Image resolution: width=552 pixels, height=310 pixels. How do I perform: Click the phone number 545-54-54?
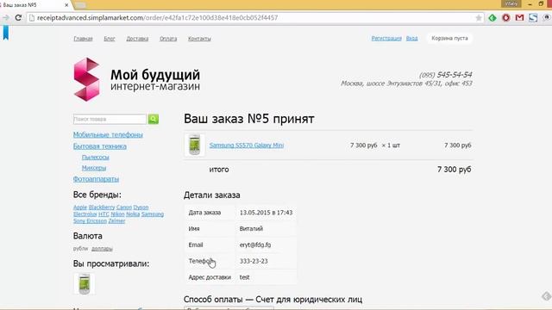pyautogui.click(x=455, y=75)
